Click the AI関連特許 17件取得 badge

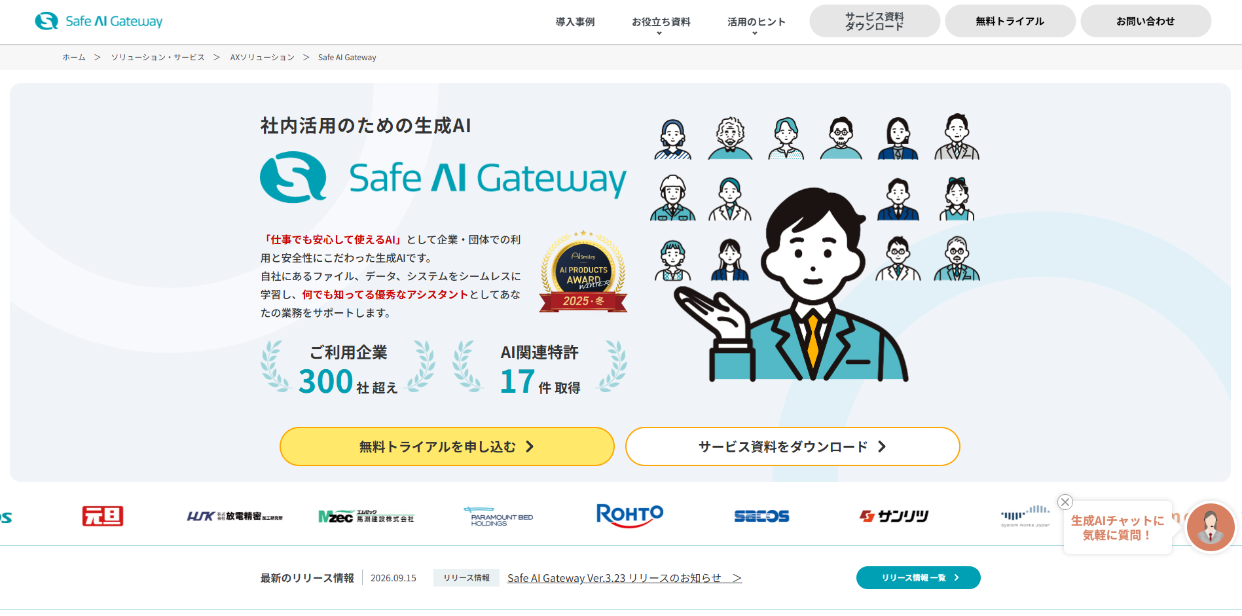point(539,368)
